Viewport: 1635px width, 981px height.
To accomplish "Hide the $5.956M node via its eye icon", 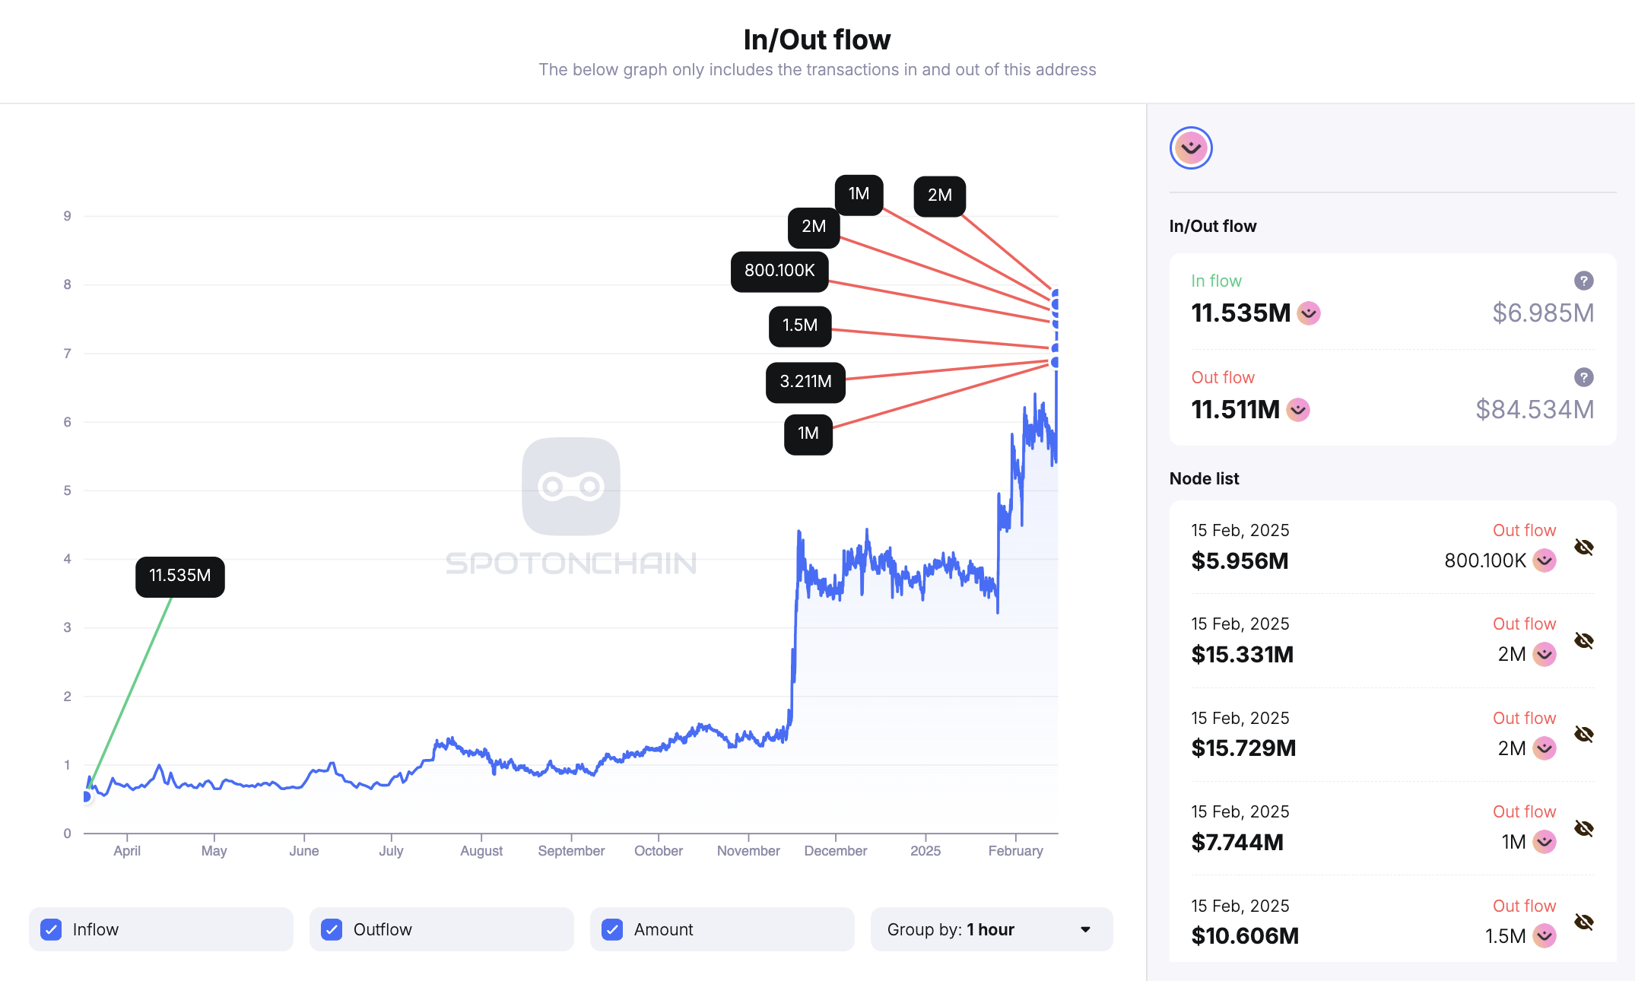I will coord(1584,547).
